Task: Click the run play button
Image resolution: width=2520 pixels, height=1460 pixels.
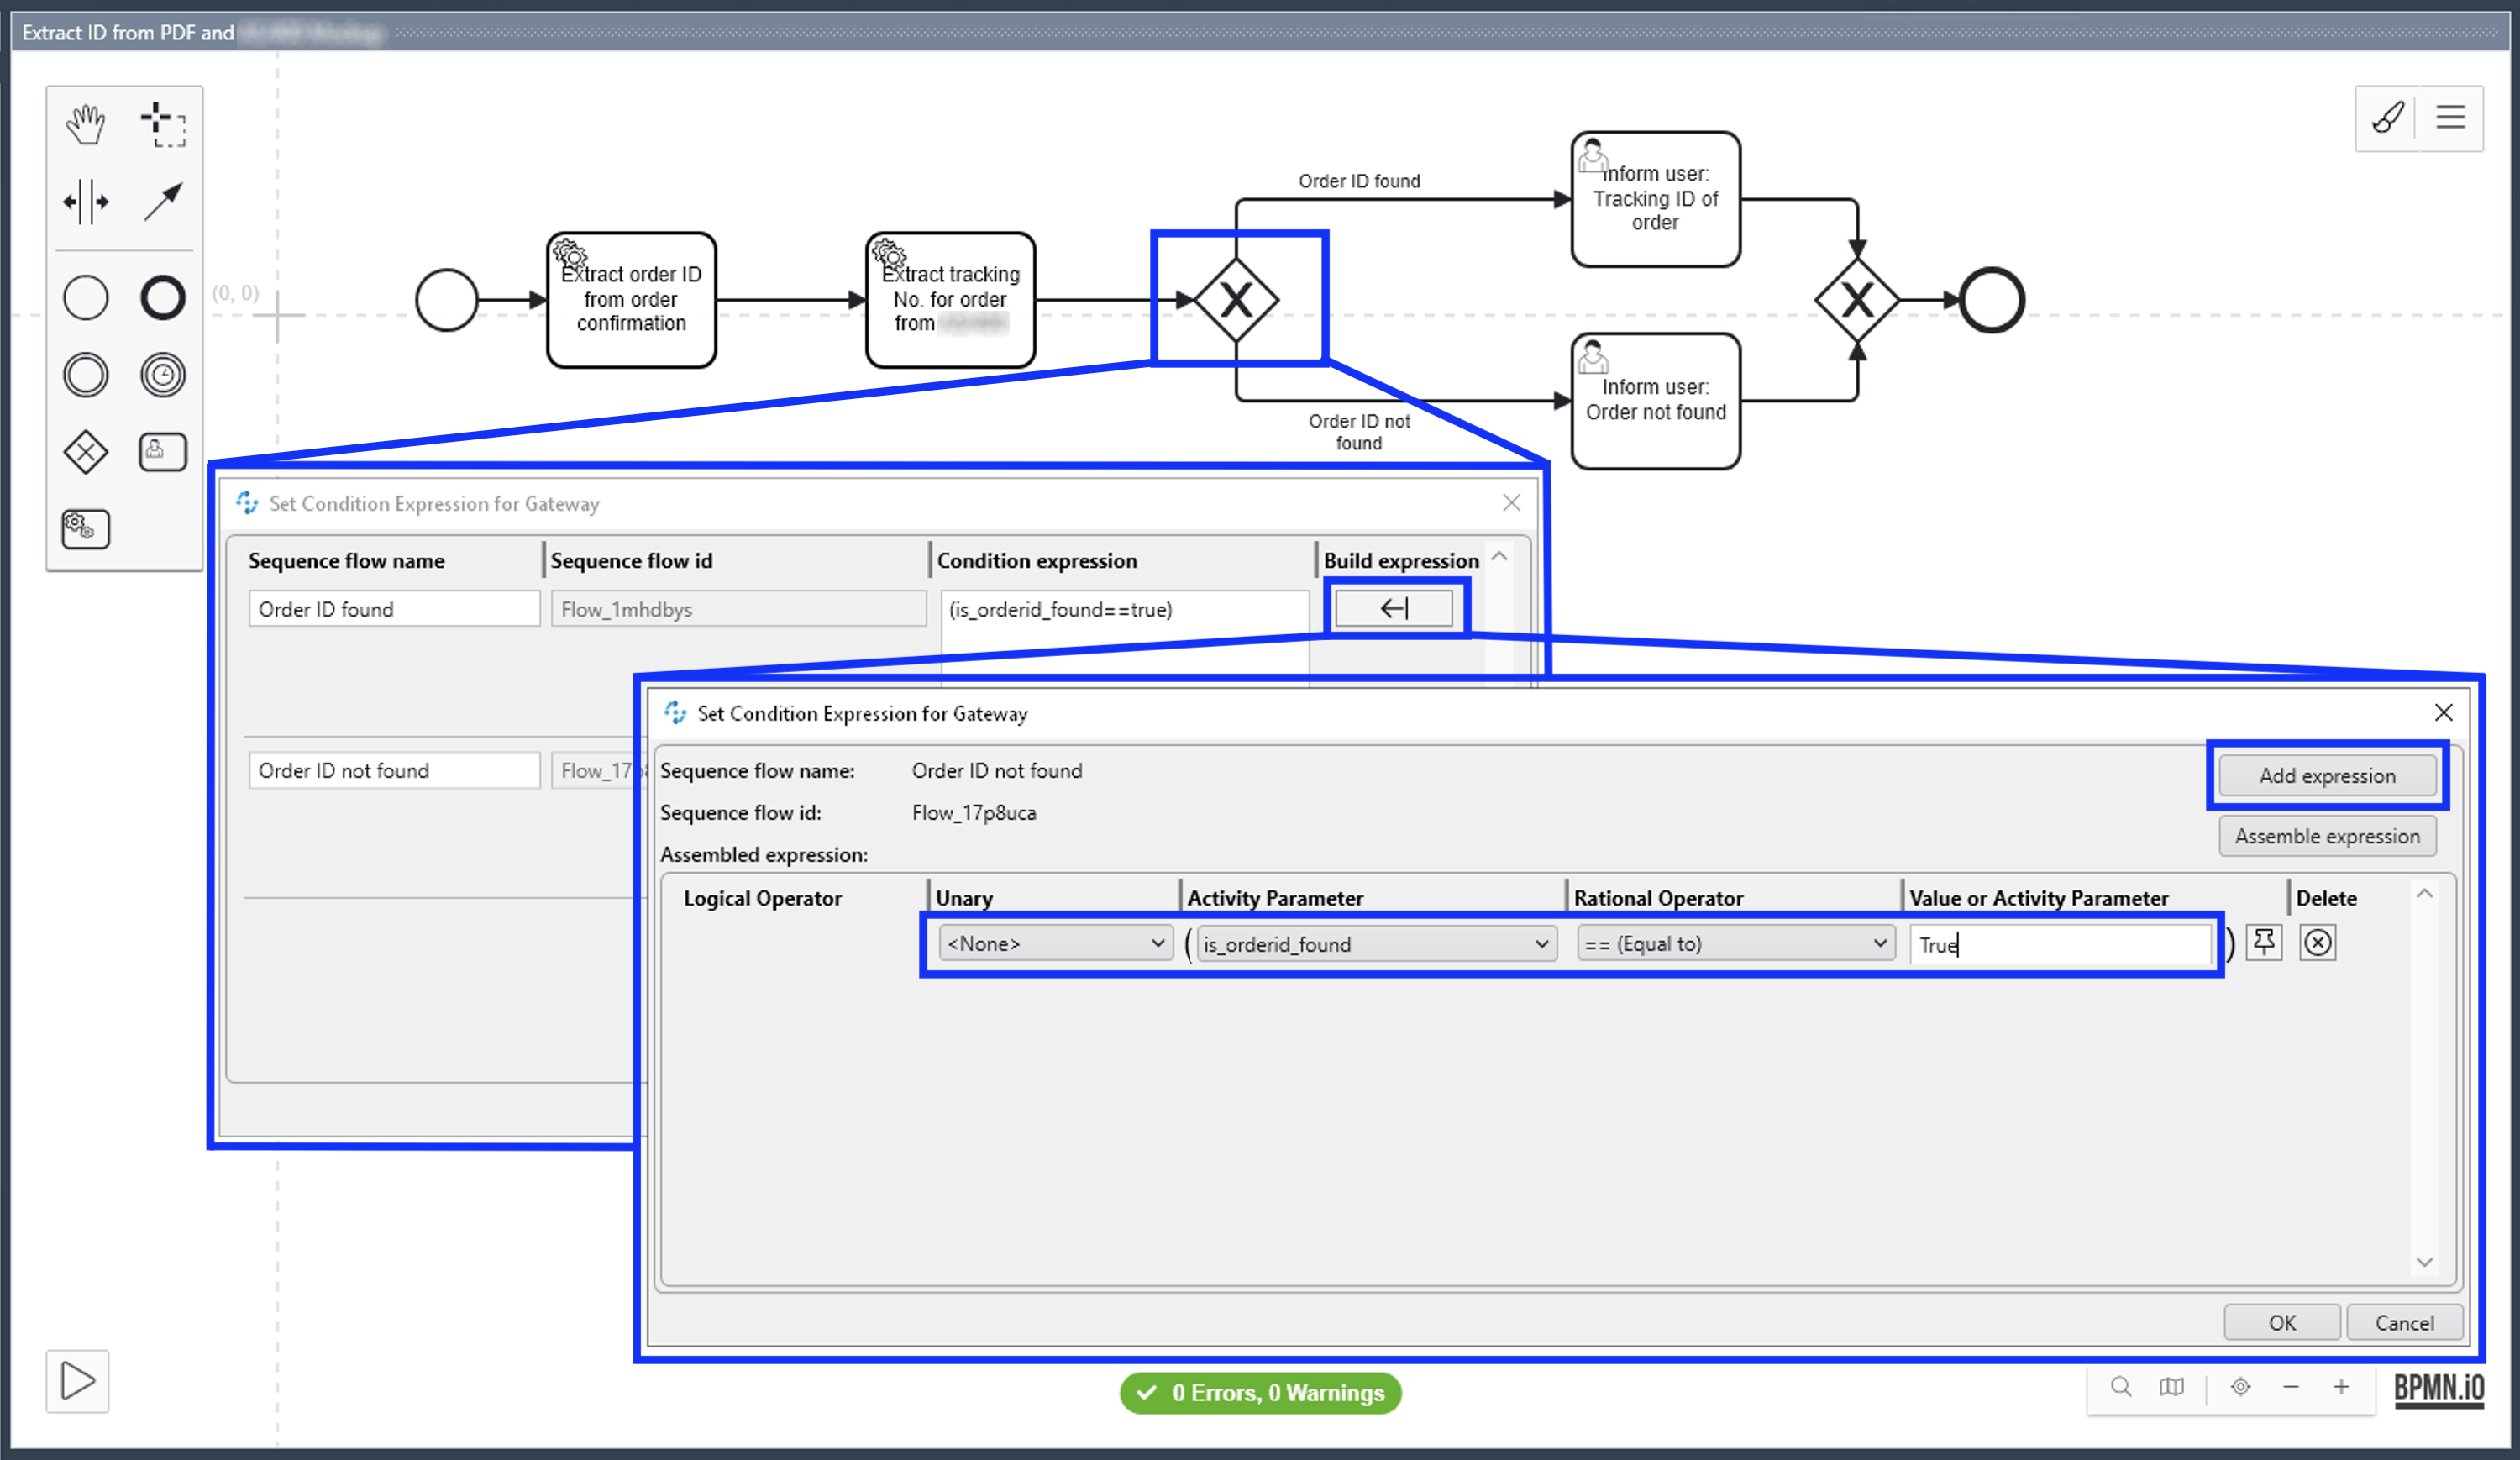Action: (77, 1381)
